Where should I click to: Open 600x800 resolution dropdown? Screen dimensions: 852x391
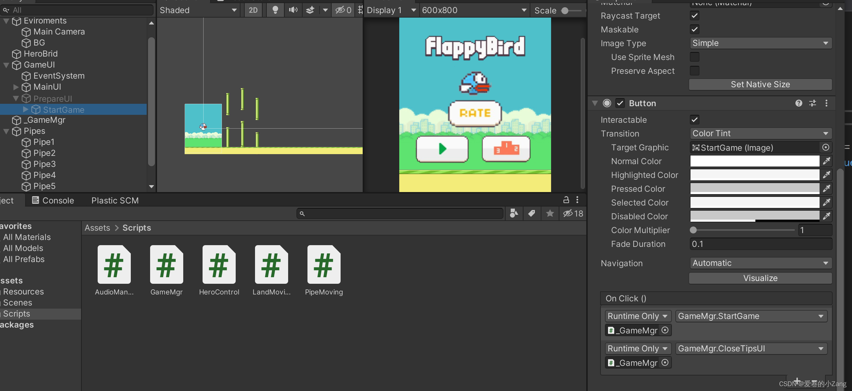click(474, 10)
